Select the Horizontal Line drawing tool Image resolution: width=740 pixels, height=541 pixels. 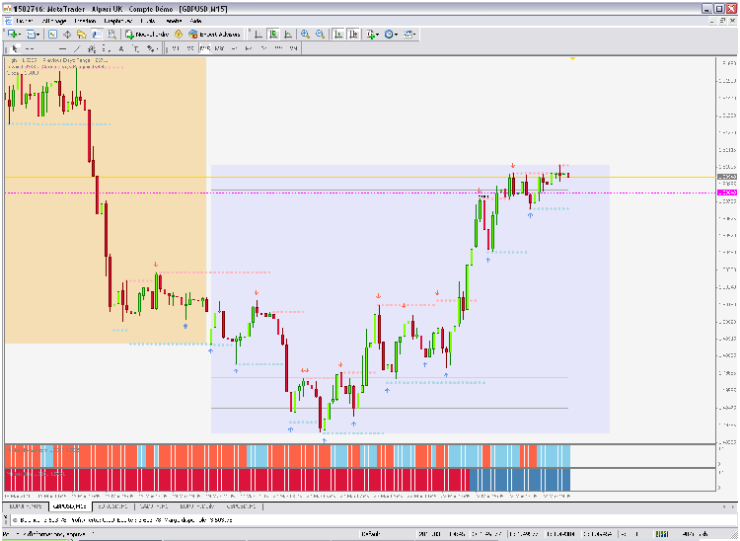coord(62,48)
